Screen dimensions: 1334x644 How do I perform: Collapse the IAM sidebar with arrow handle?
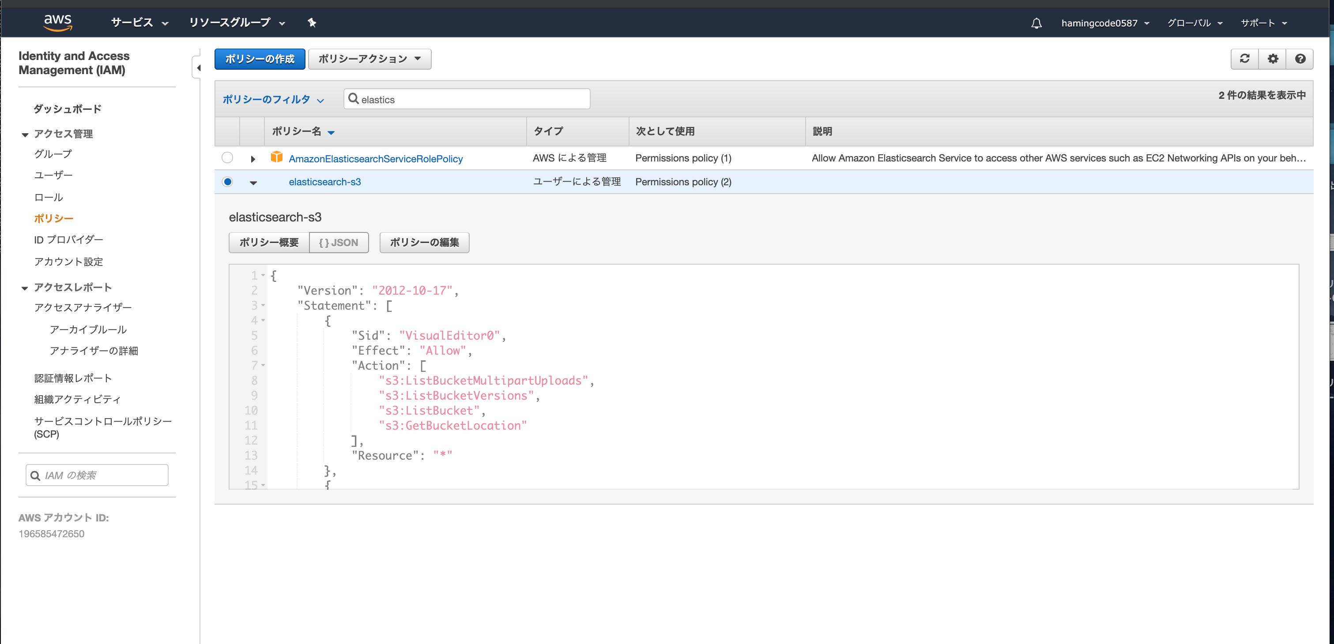198,68
